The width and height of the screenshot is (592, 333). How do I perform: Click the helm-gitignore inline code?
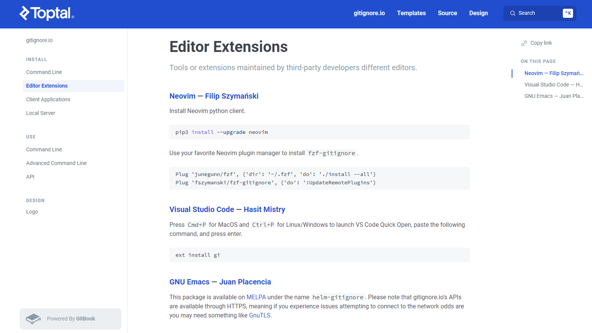pyautogui.click(x=338, y=297)
